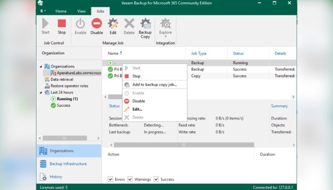Collapse the Organizations tree node

[41, 67]
